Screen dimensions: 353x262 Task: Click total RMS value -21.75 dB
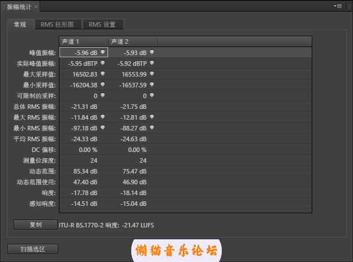[x=134, y=107]
